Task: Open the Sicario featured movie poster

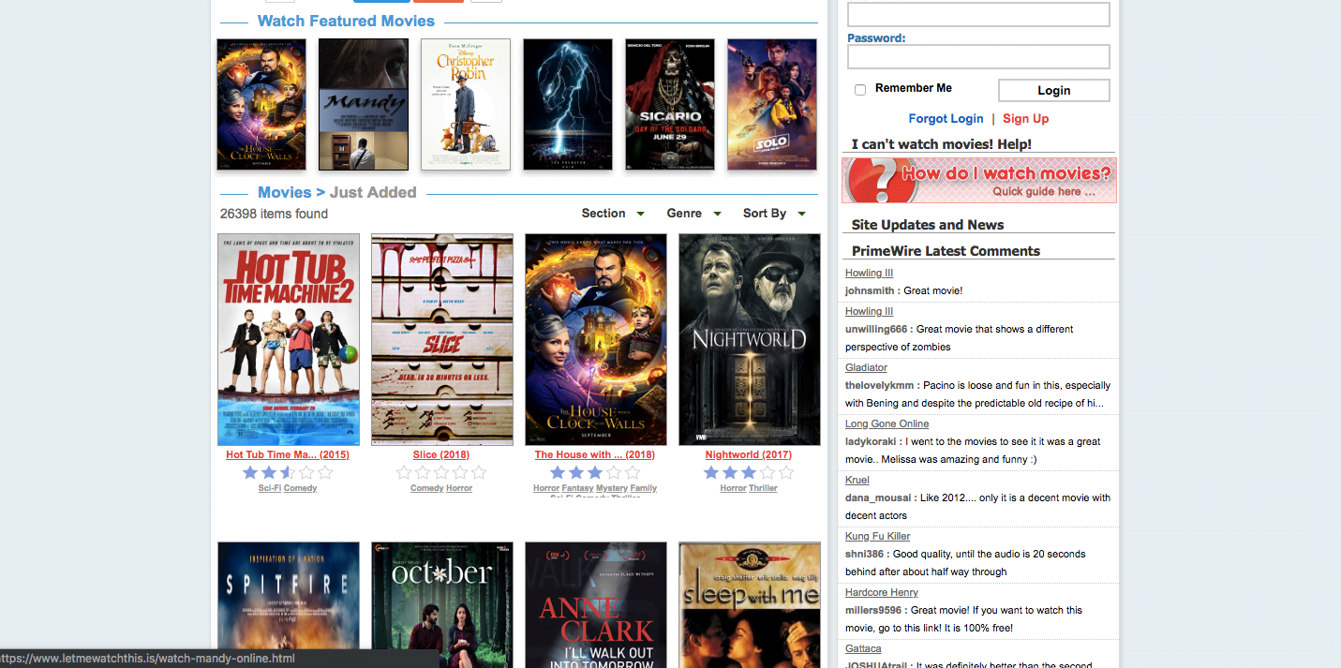Action: 670,104
